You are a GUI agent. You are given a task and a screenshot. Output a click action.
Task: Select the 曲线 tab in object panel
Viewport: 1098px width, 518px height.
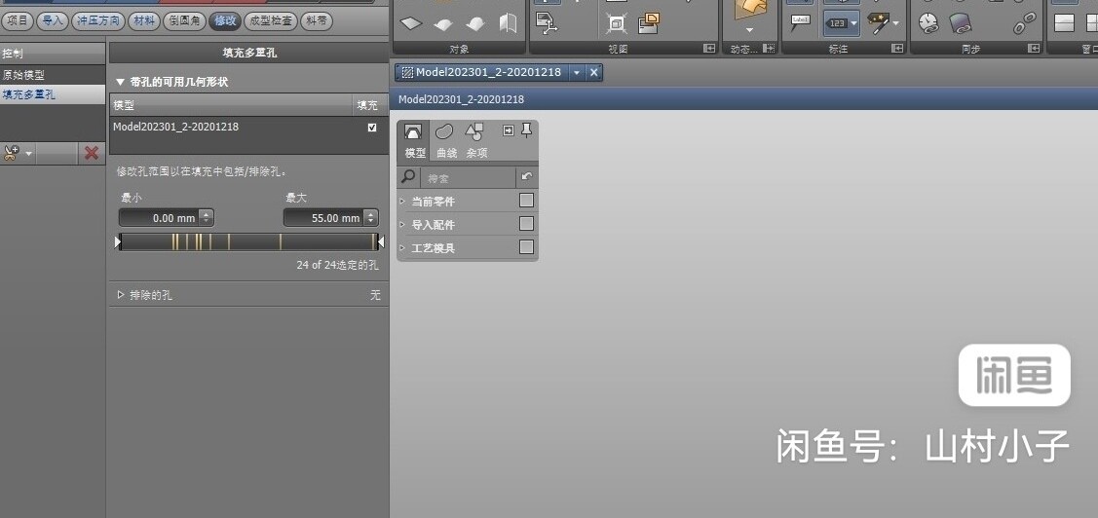point(445,141)
